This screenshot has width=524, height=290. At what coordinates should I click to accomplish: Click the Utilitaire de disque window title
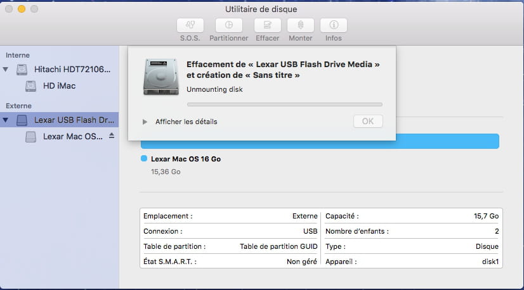[261, 9]
